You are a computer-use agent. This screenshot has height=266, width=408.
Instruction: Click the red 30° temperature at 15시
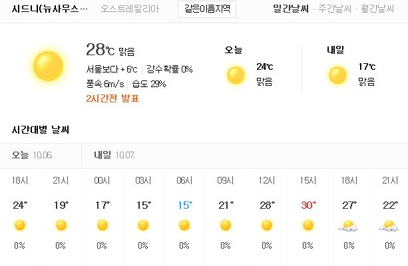coord(309,205)
